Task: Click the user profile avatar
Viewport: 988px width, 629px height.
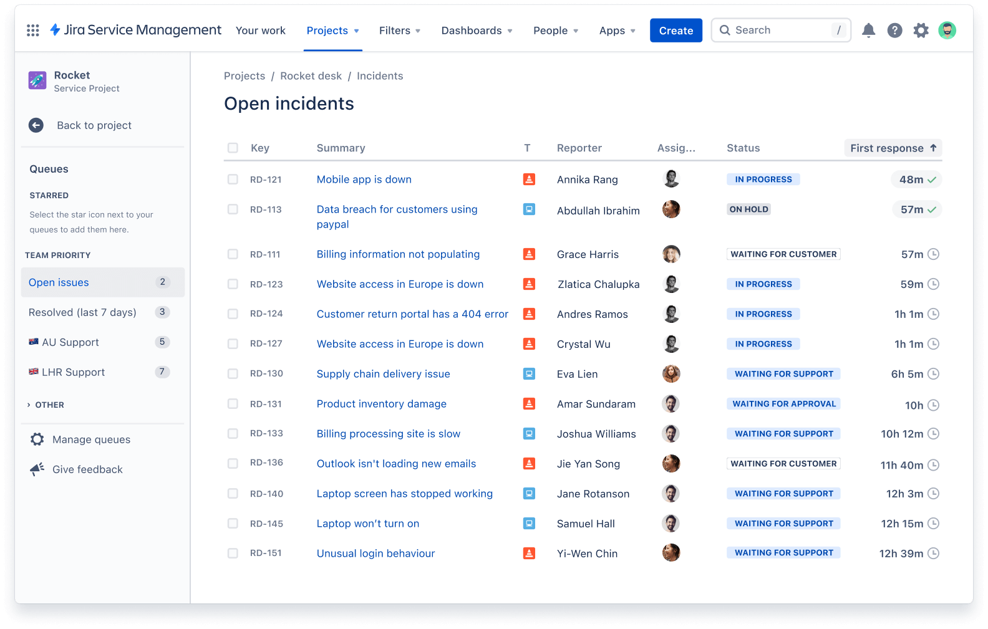Action: coord(947,31)
